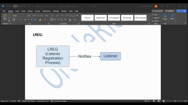This screenshot has height=105, width=188.
Task: Expand the Bullets list dropdown
Action: (54, 15)
